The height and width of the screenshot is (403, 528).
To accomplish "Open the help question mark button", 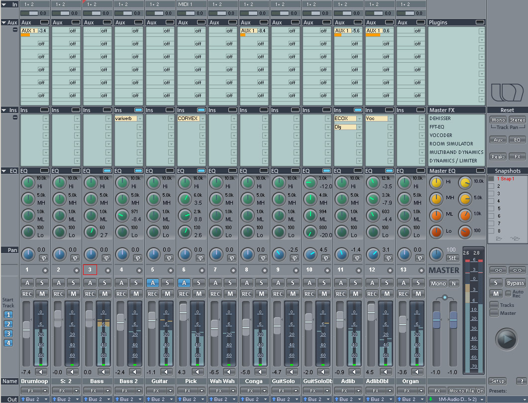I will click(x=521, y=381).
